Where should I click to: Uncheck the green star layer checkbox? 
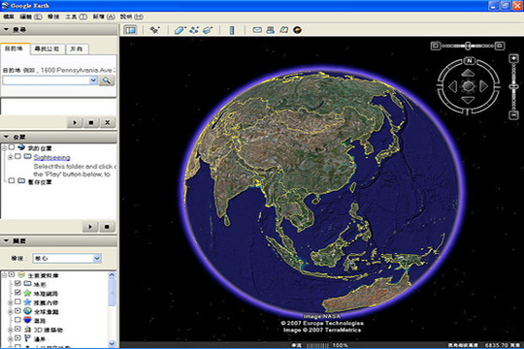[x=17, y=293]
